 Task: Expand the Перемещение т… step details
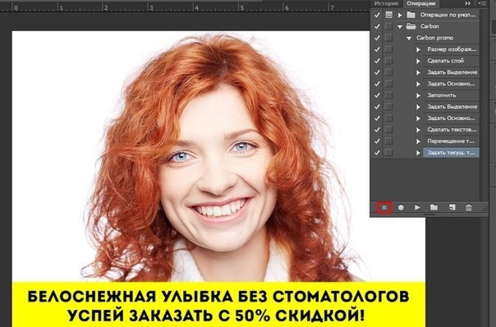tap(418, 141)
